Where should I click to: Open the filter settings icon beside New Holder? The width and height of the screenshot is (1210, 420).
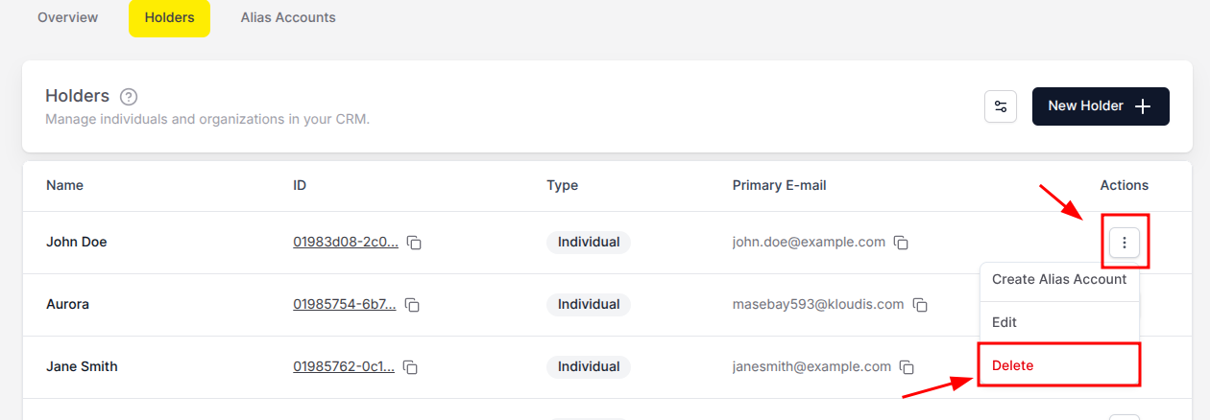point(1001,106)
